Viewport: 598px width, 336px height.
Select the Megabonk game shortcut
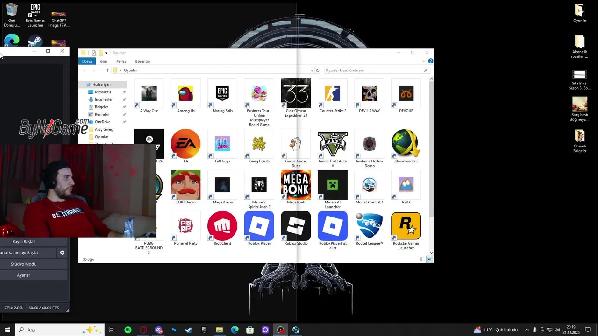coord(296,188)
